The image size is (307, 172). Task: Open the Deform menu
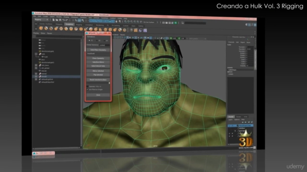pos(96,18)
